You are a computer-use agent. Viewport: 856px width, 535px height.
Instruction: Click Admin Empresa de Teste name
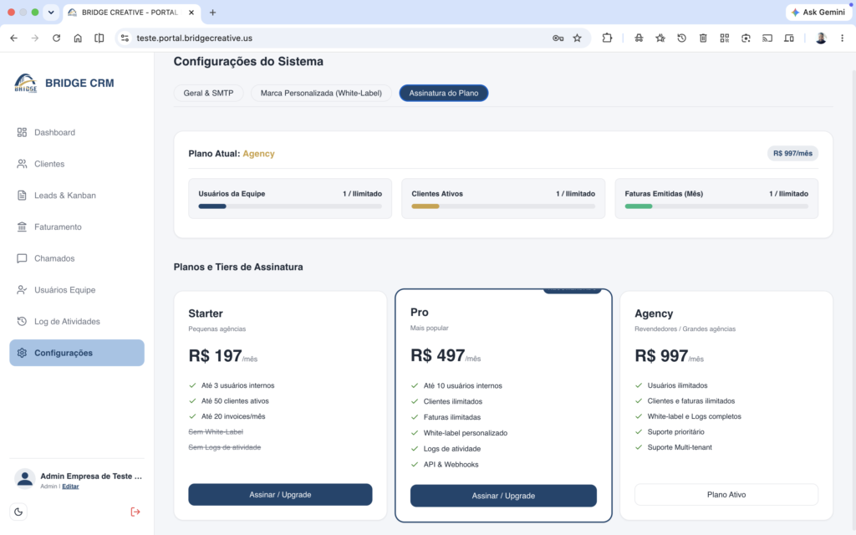pyautogui.click(x=91, y=476)
